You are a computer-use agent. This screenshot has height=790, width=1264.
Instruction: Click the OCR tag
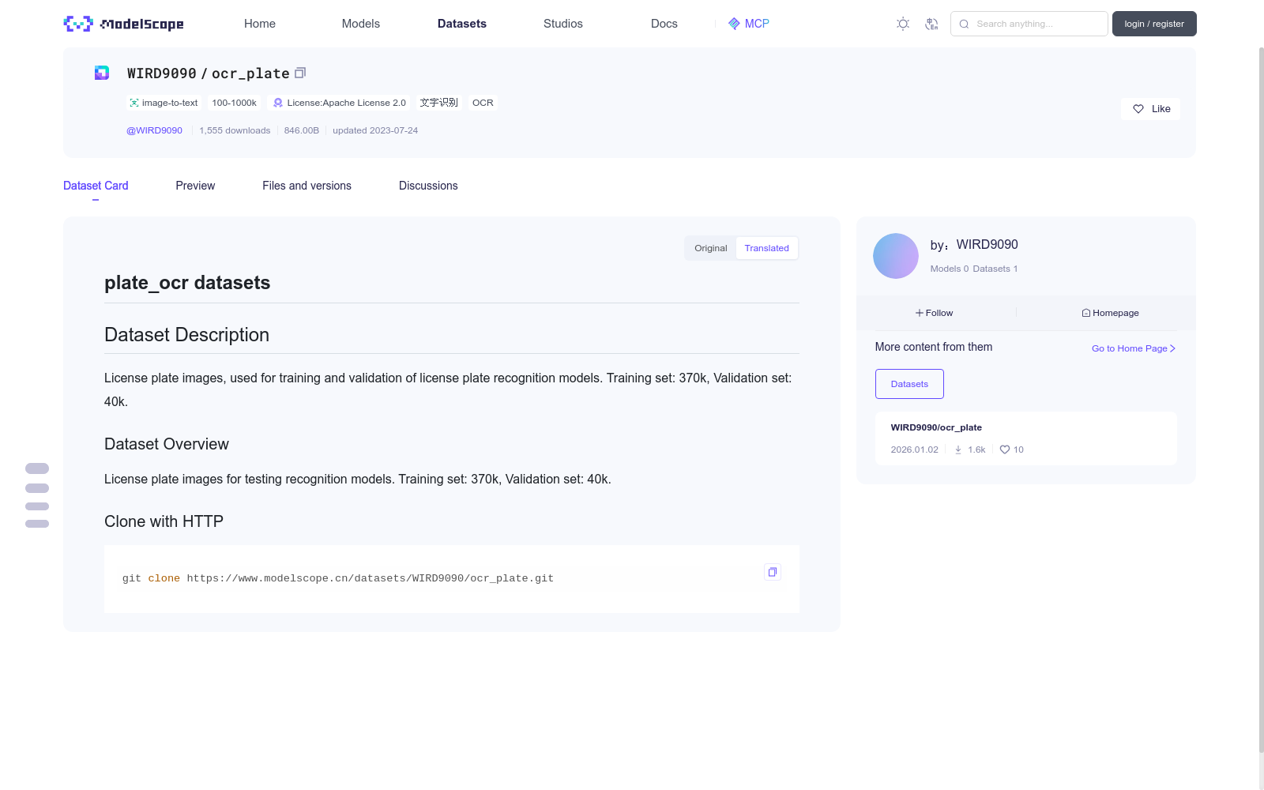483,103
